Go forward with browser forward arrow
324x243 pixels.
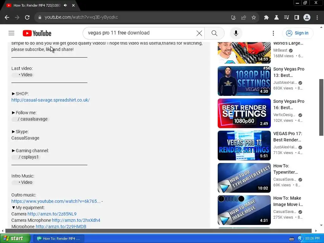(17, 17)
